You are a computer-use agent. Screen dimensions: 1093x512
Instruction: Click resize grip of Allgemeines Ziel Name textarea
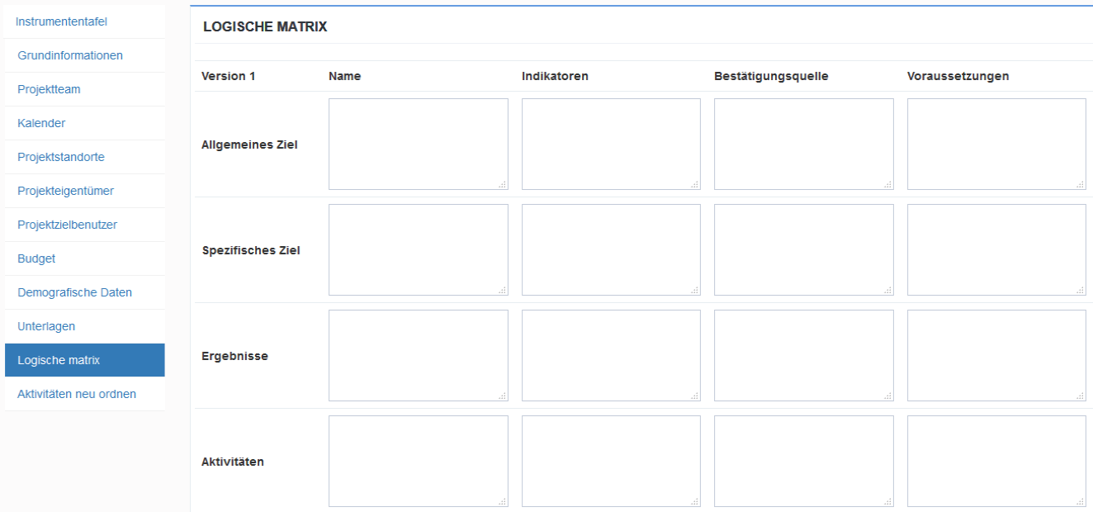pos(503,185)
